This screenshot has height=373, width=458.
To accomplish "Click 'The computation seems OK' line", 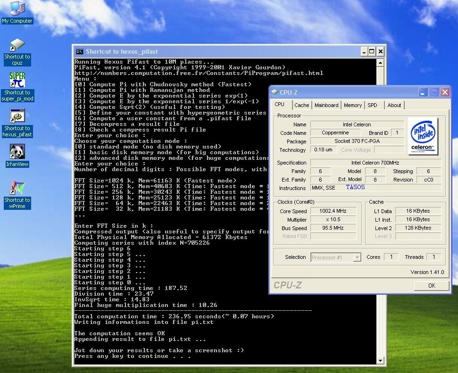I will click(x=119, y=333).
